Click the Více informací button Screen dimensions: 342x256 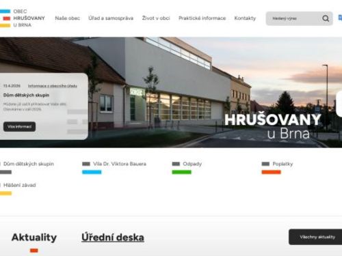point(19,126)
